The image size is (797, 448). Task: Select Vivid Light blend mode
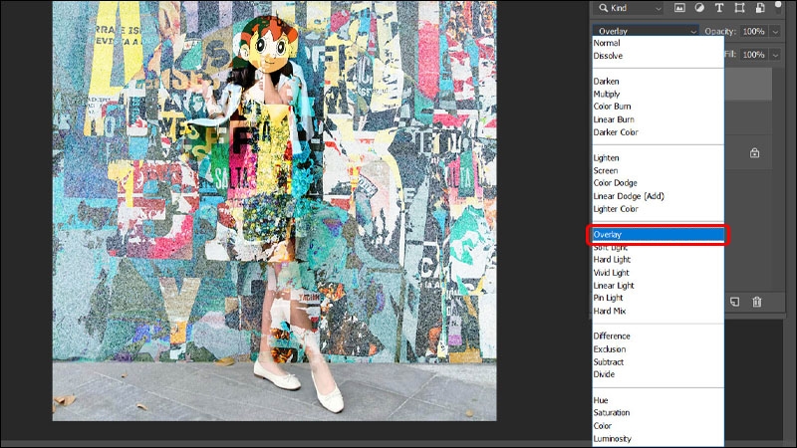pos(612,273)
